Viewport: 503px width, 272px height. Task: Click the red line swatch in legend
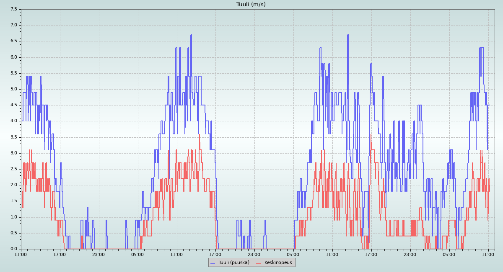pos(259,262)
